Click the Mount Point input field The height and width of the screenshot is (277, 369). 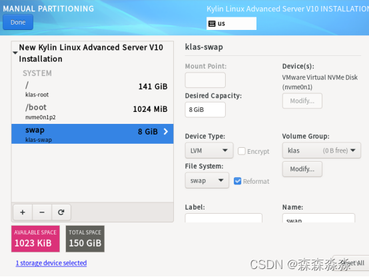tap(205, 80)
